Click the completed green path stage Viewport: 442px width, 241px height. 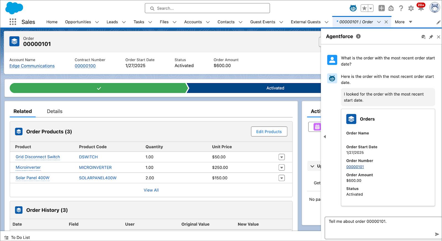click(x=99, y=88)
